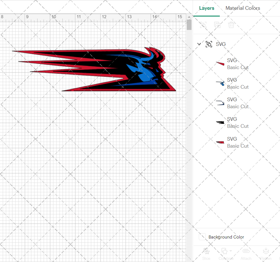Select the blue face detail layer thumbnail
280x262 pixels.
click(x=220, y=83)
